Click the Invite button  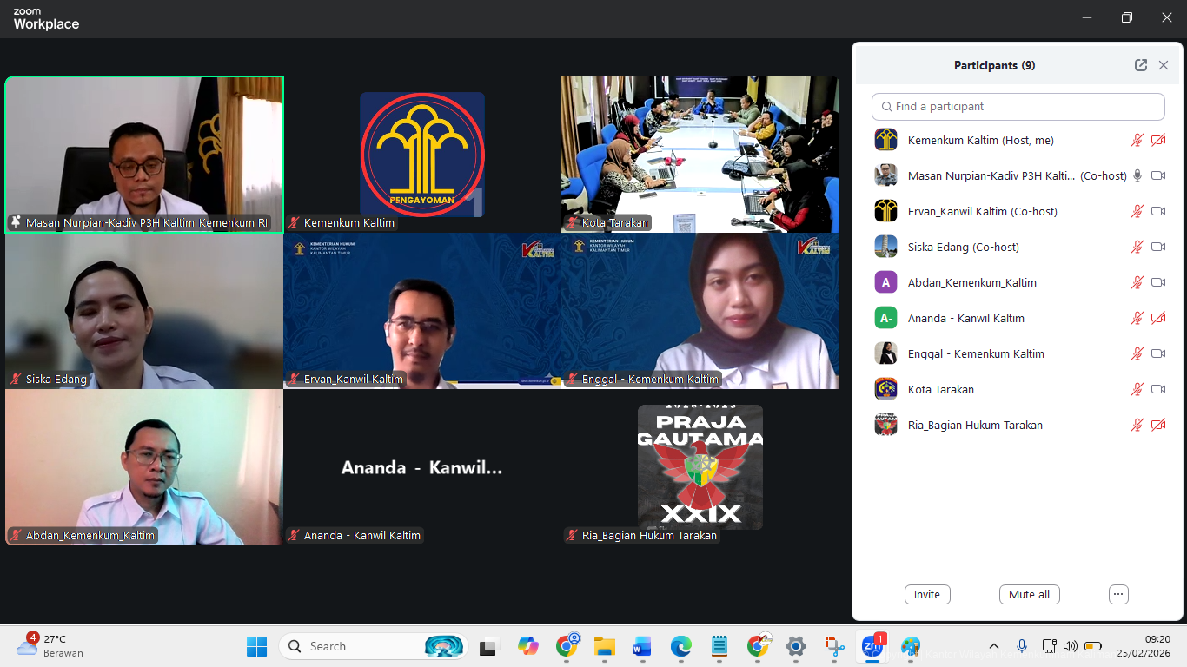927,594
